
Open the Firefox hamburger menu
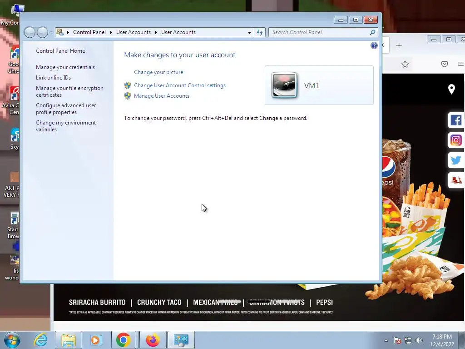point(461,64)
